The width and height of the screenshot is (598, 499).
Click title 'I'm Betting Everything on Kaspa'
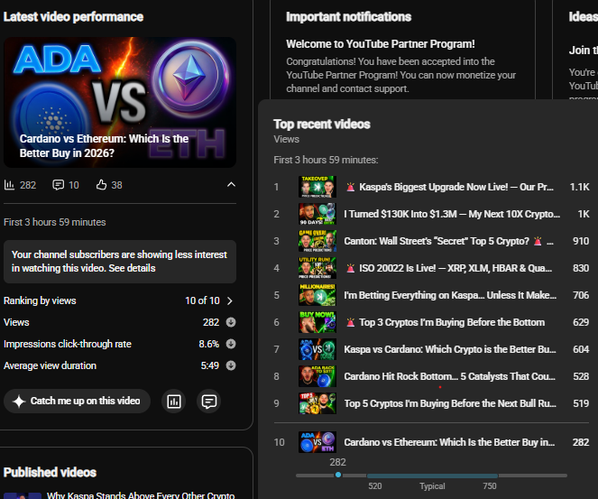[x=450, y=295]
